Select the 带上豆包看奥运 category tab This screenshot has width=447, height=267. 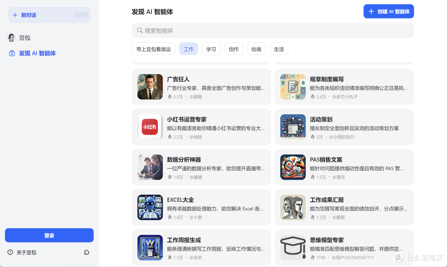click(154, 49)
